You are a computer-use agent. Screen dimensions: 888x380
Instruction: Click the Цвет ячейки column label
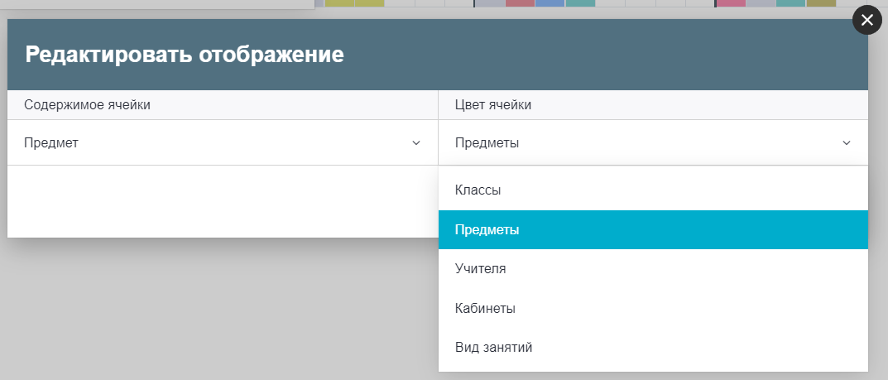pyautogui.click(x=493, y=105)
